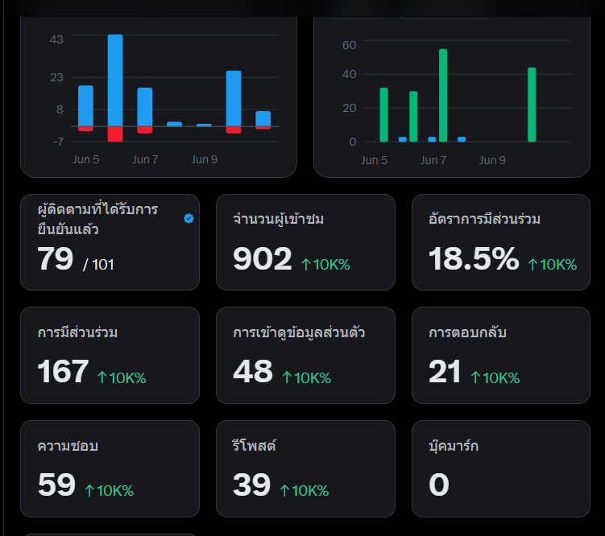The image size is (605, 536).
Task: Click the Jun 5 label under the left chart
Action: coord(86,159)
